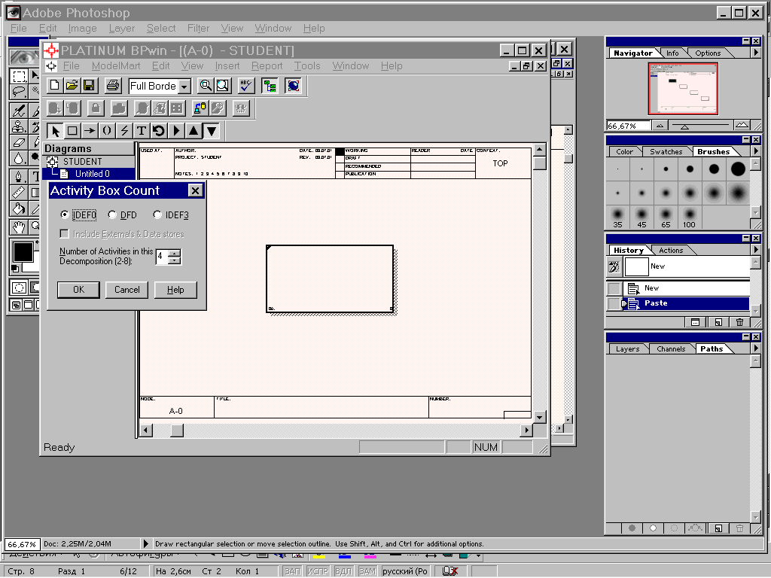Image resolution: width=771 pixels, height=578 pixels.
Task: Click the BPwin diagram scroll down arrow
Action: point(539,417)
